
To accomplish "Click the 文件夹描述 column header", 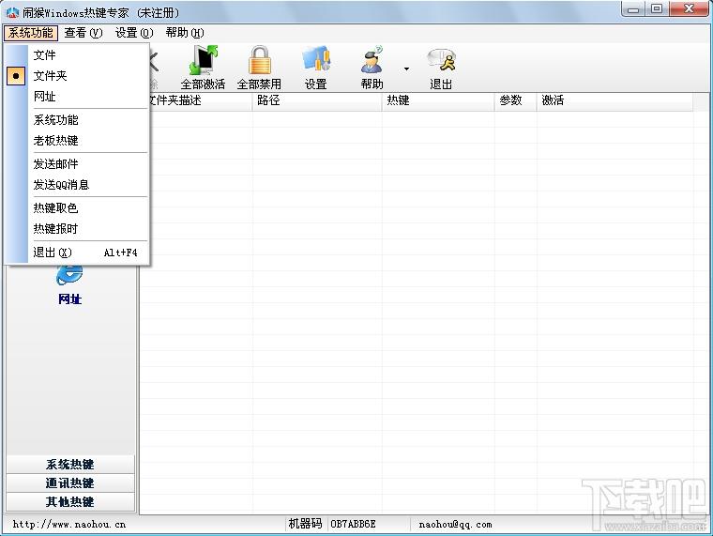I will [x=196, y=100].
